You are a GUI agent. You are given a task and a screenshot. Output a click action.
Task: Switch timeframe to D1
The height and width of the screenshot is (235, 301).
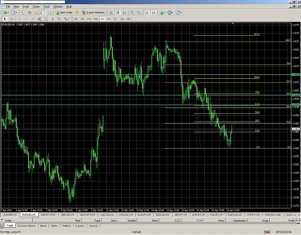tap(116, 19)
